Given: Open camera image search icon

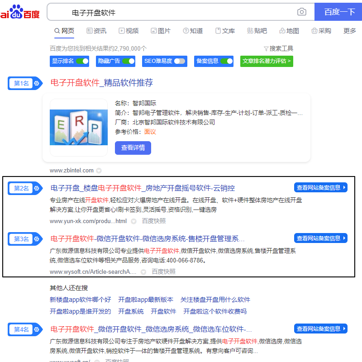Looking at the screenshot, I should coord(301,12).
